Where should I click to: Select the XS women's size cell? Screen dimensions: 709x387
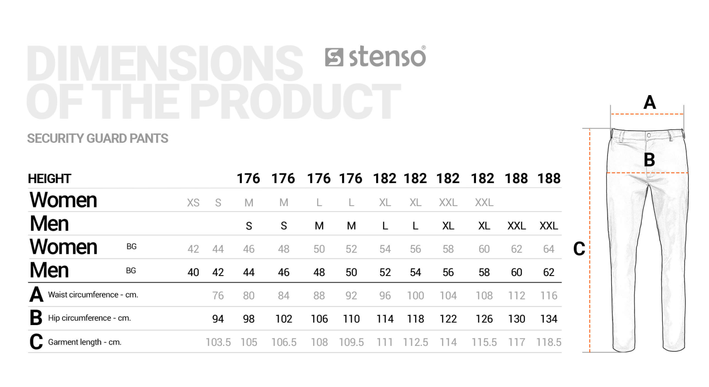tap(193, 203)
